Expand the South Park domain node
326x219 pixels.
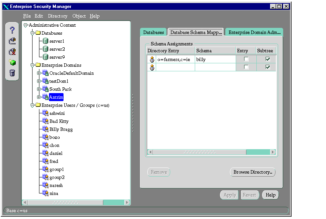tap(39, 89)
